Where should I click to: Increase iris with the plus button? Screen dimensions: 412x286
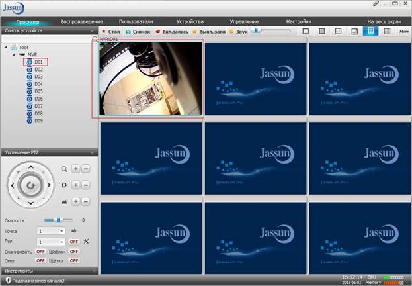pos(75,201)
